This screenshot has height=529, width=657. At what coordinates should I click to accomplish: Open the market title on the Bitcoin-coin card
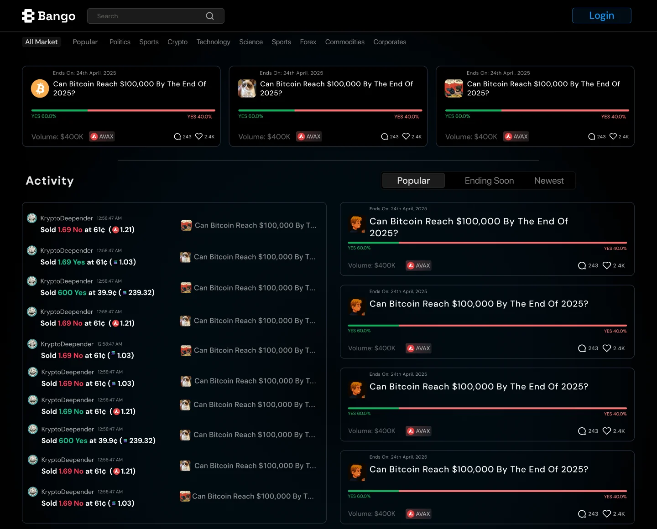point(130,88)
